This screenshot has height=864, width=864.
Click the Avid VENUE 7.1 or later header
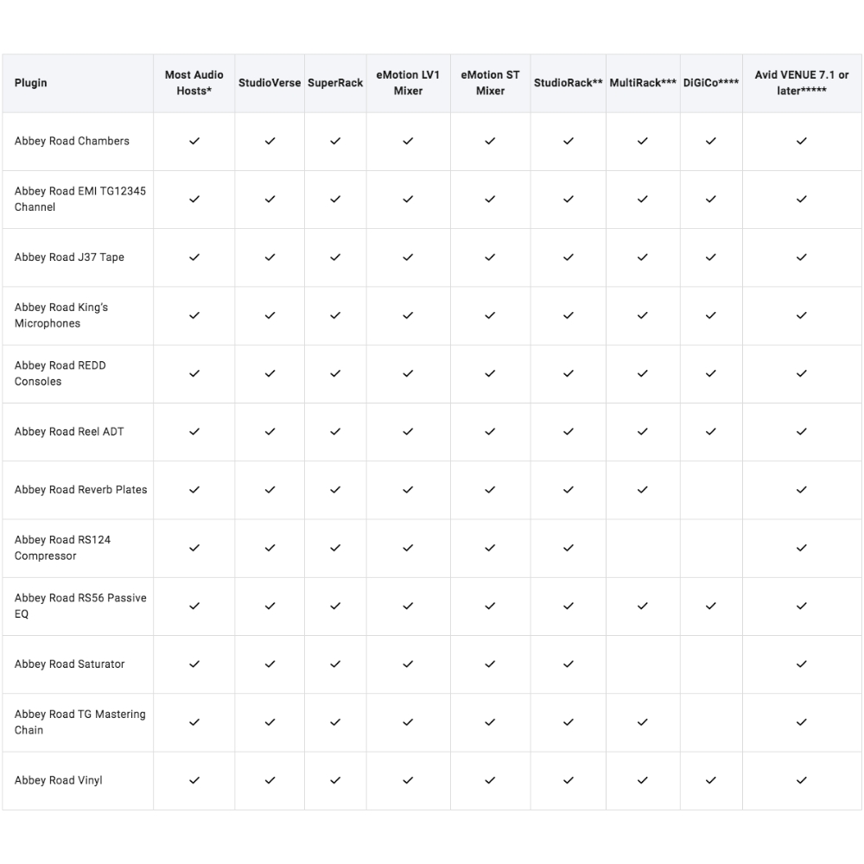pyautogui.click(x=802, y=83)
